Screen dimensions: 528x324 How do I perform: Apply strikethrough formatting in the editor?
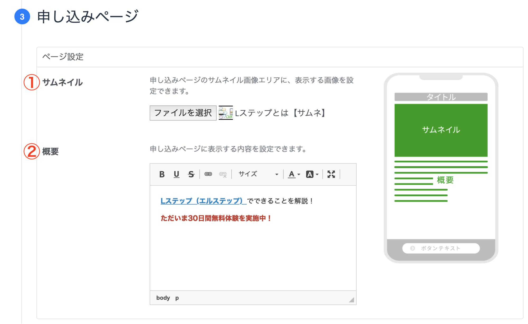(x=191, y=174)
